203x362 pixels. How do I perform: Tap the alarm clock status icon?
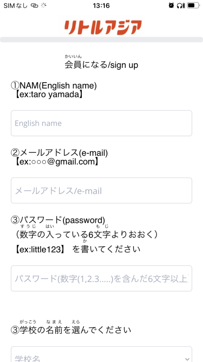pos(171,6)
